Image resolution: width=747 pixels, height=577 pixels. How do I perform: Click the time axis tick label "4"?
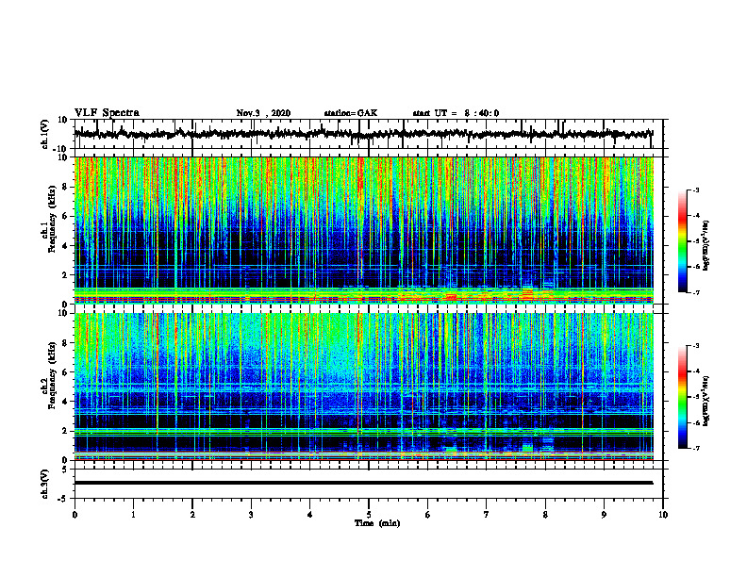[310, 515]
